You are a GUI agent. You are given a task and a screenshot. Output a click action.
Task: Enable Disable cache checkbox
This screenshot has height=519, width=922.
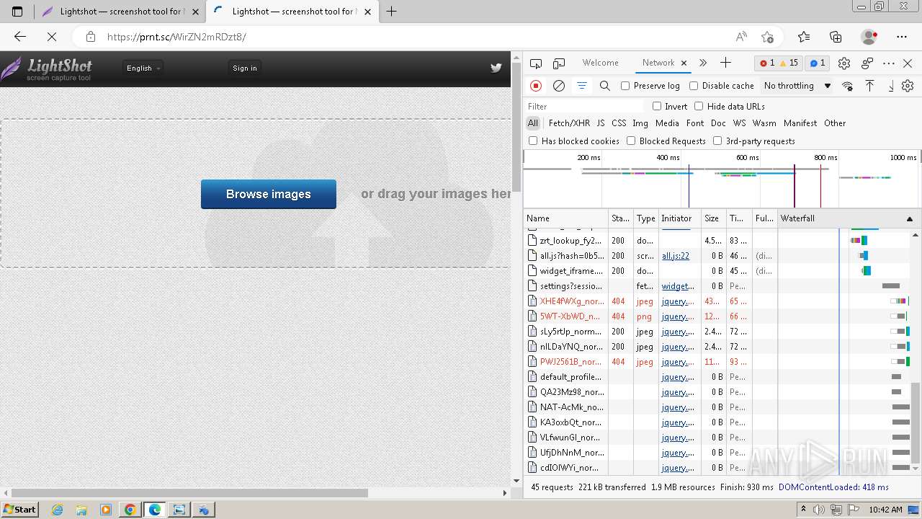[x=694, y=86]
